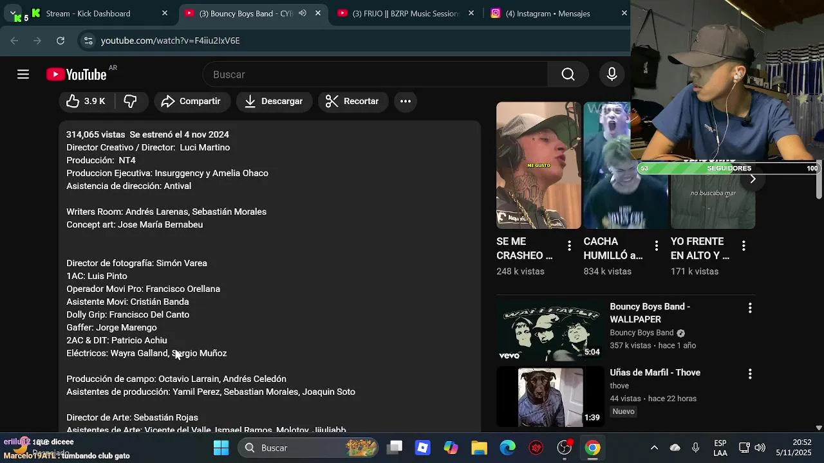Open Microsoft Edge from the taskbar

pyautogui.click(x=507, y=448)
